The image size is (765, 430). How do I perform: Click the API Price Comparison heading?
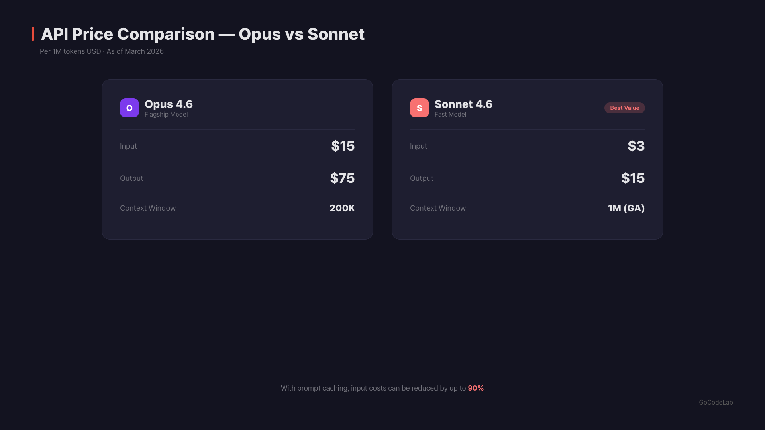point(202,34)
